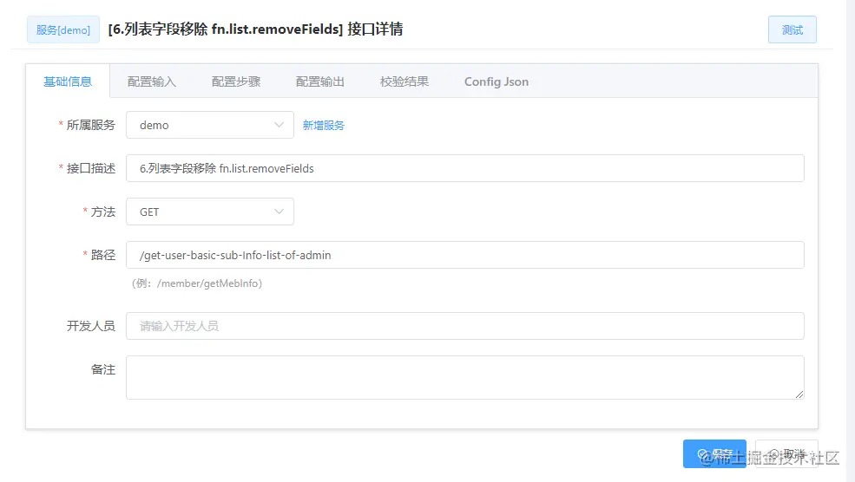Click the 测试 button
The image size is (855, 482).
[792, 30]
